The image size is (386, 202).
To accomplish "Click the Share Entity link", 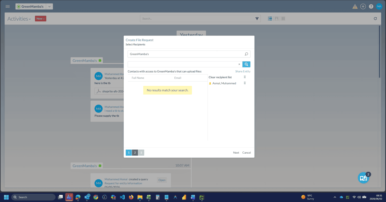I will [243, 71].
